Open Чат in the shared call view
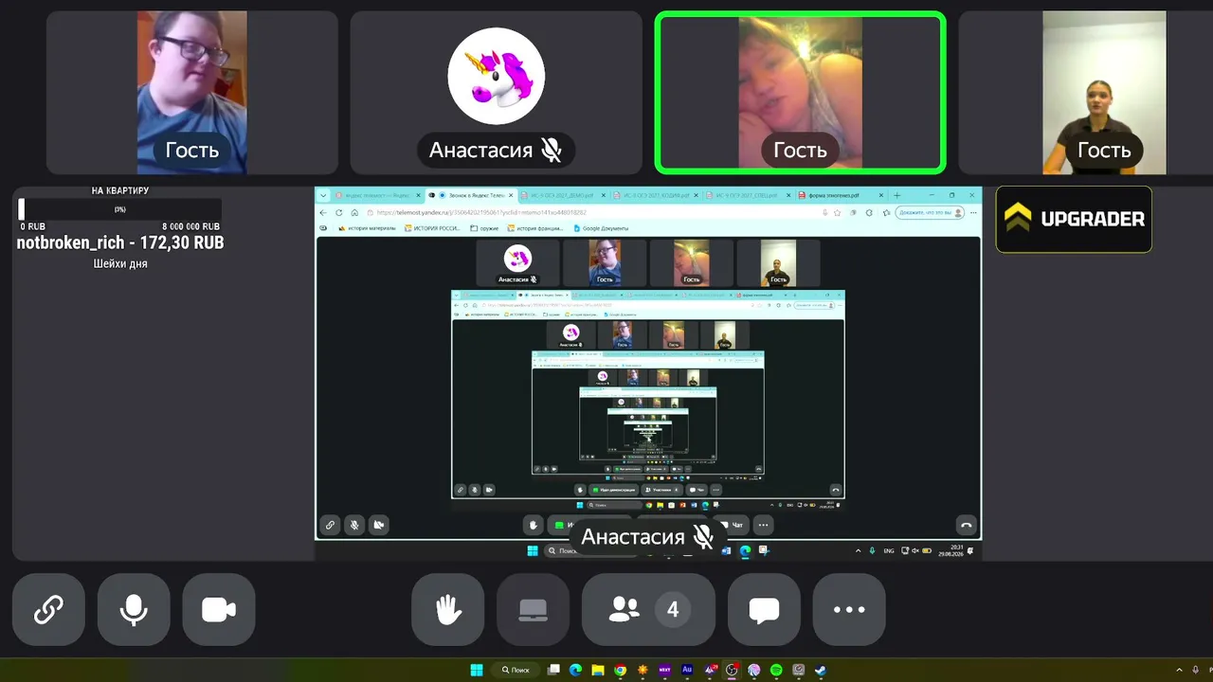The image size is (1213, 682). [737, 525]
